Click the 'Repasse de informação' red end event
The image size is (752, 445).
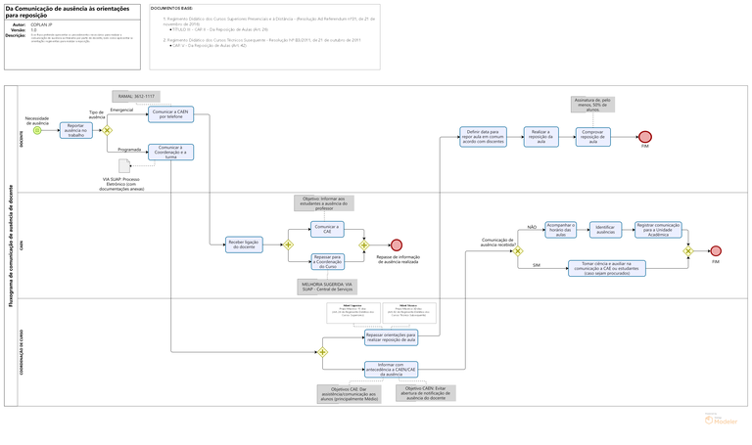point(396,245)
